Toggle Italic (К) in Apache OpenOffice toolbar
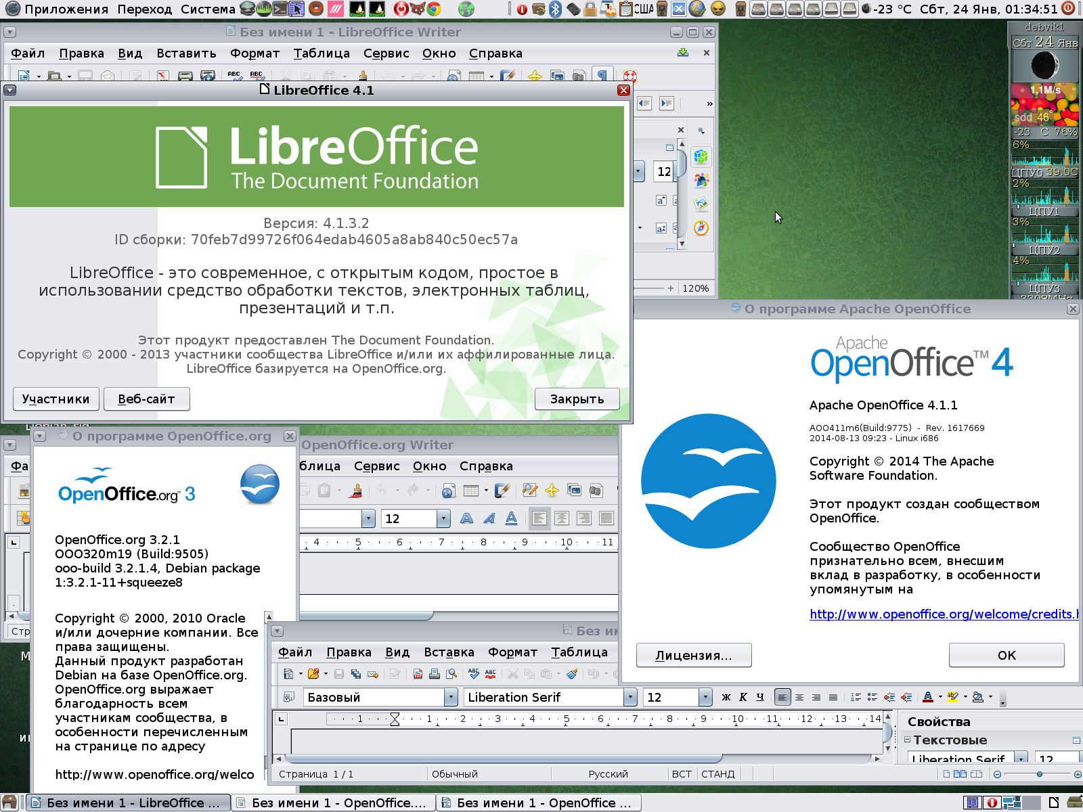The height and width of the screenshot is (812, 1083). pos(743,697)
